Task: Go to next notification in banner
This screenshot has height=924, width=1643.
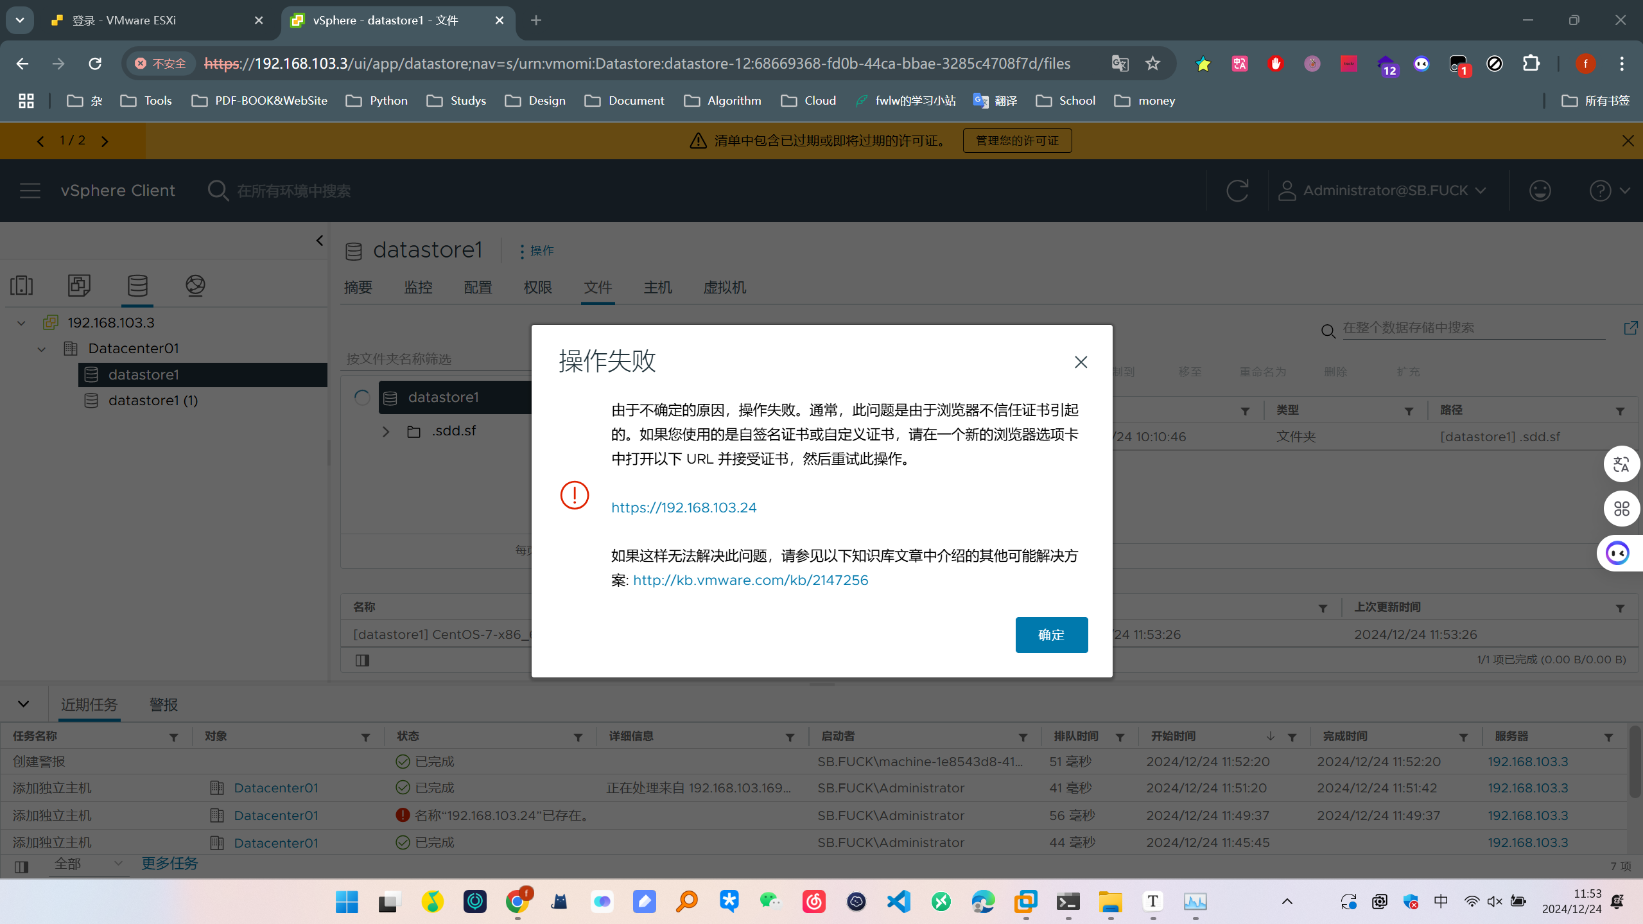Action: (x=105, y=141)
